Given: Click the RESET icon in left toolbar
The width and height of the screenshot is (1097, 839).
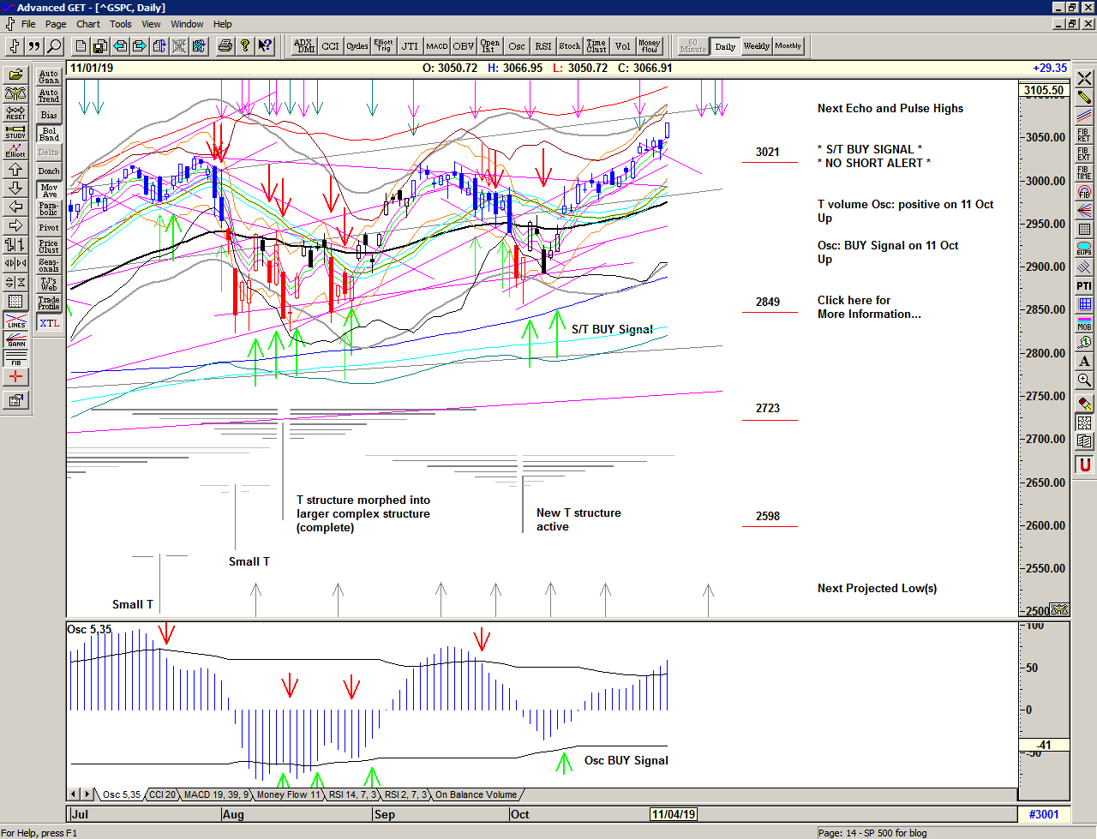Looking at the screenshot, I should [15, 112].
